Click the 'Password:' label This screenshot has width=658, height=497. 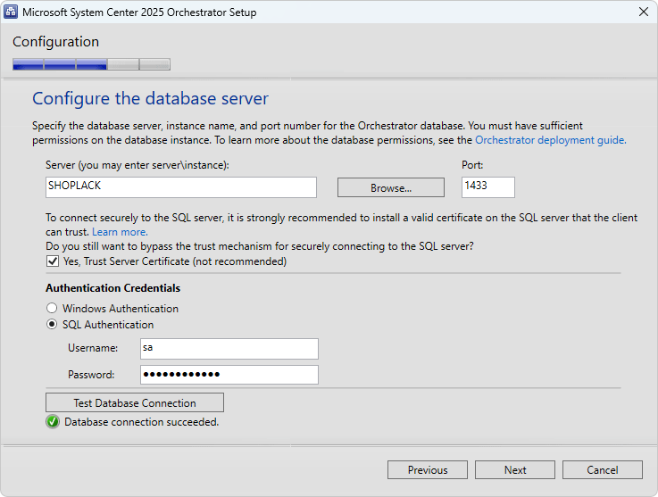91,375
